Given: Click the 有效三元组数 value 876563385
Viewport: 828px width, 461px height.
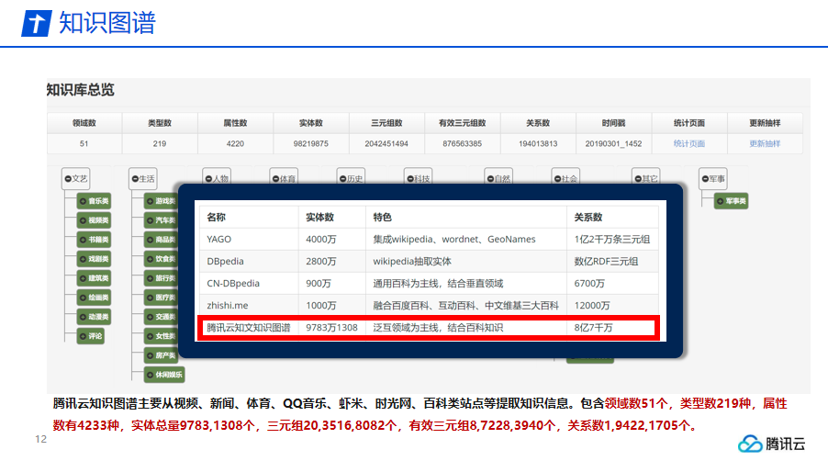Looking at the screenshot, I should 462,143.
